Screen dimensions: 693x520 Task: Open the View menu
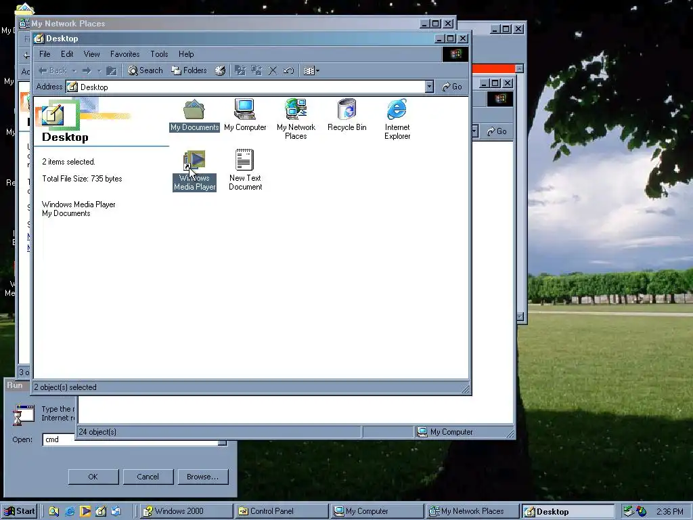(91, 54)
